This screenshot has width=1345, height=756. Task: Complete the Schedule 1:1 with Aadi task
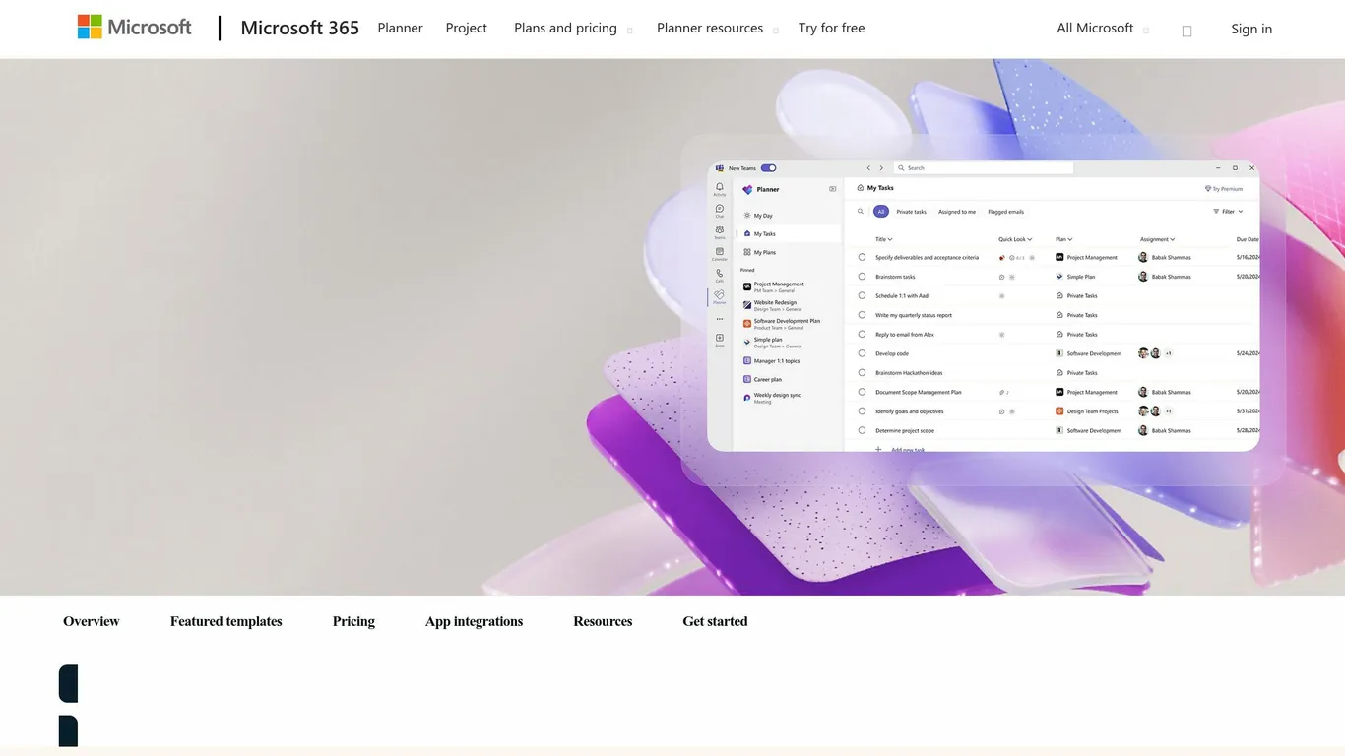(x=862, y=295)
